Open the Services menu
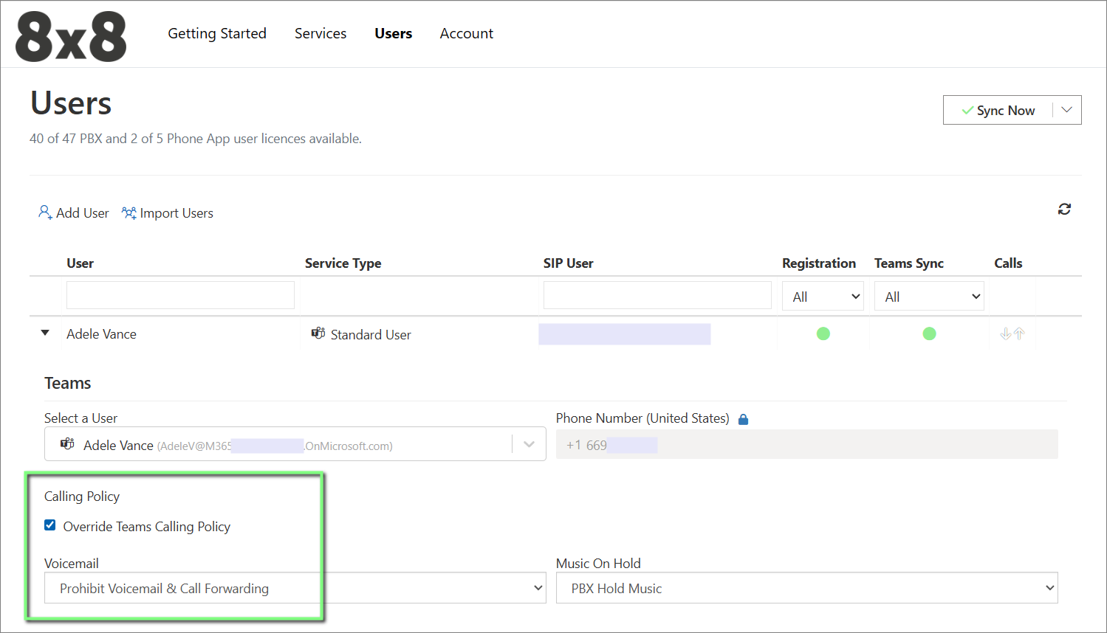The width and height of the screenshot is (1107, 633). (321, 33)
